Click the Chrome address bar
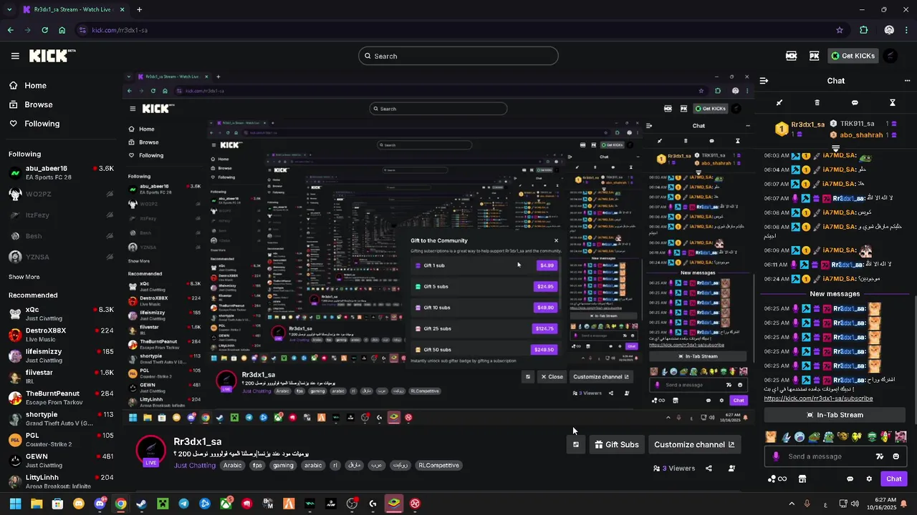This screenshot has height=515, width=917. click(458, 30)
